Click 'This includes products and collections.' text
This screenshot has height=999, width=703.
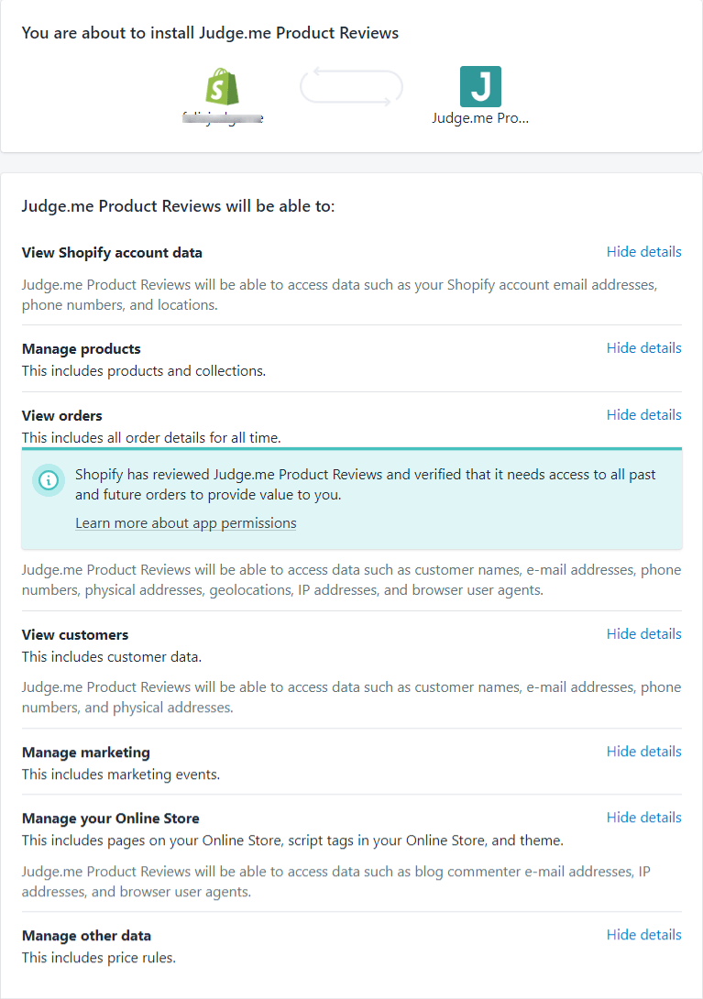pos(143,371)
